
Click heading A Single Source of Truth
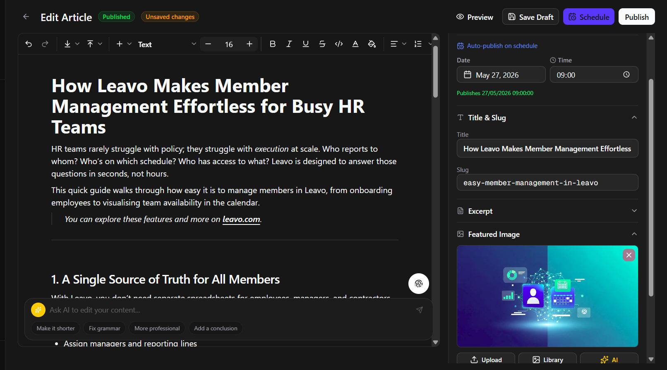point(166,279)
